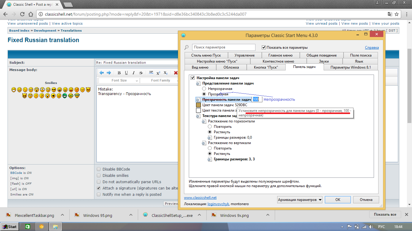Viewport: 412px width, 231px height.
Task: Click the 'Поиск параметров' search field
Action: 223,48
